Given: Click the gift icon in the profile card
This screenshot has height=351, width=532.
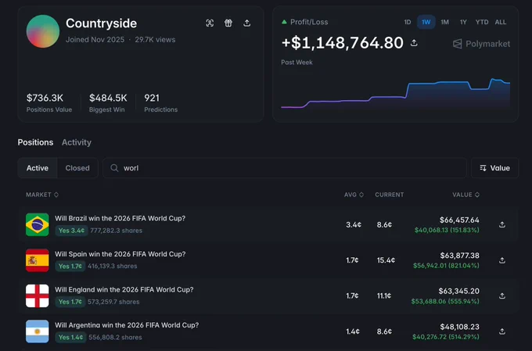Looking at the screenshot, I should (x=228, y=23).
